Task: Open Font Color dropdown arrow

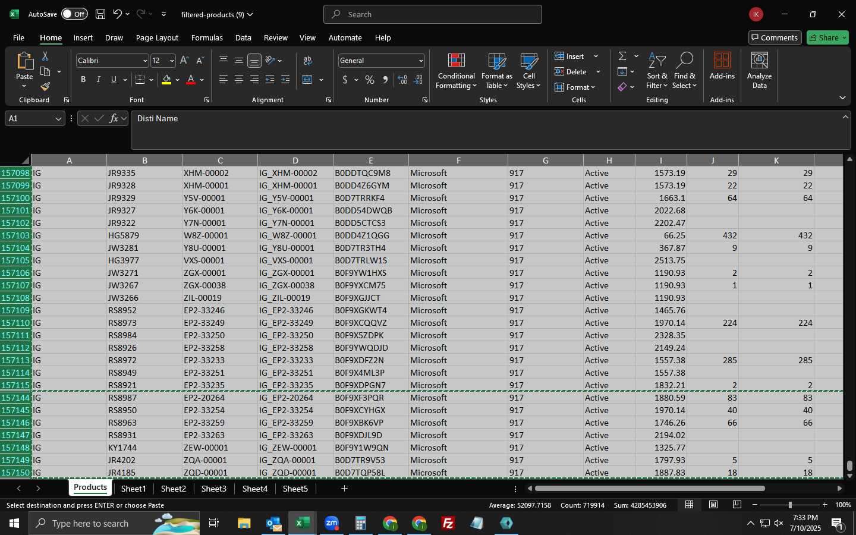Action: [202, 80]
